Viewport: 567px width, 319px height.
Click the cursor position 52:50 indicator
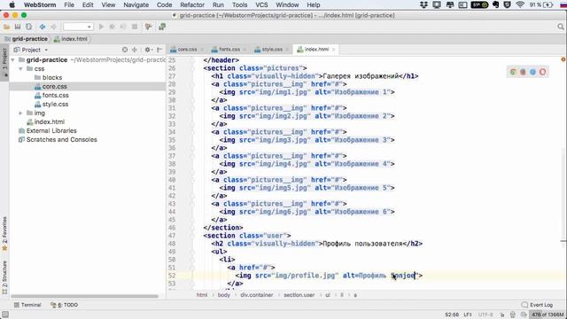[x=452, y=315]
